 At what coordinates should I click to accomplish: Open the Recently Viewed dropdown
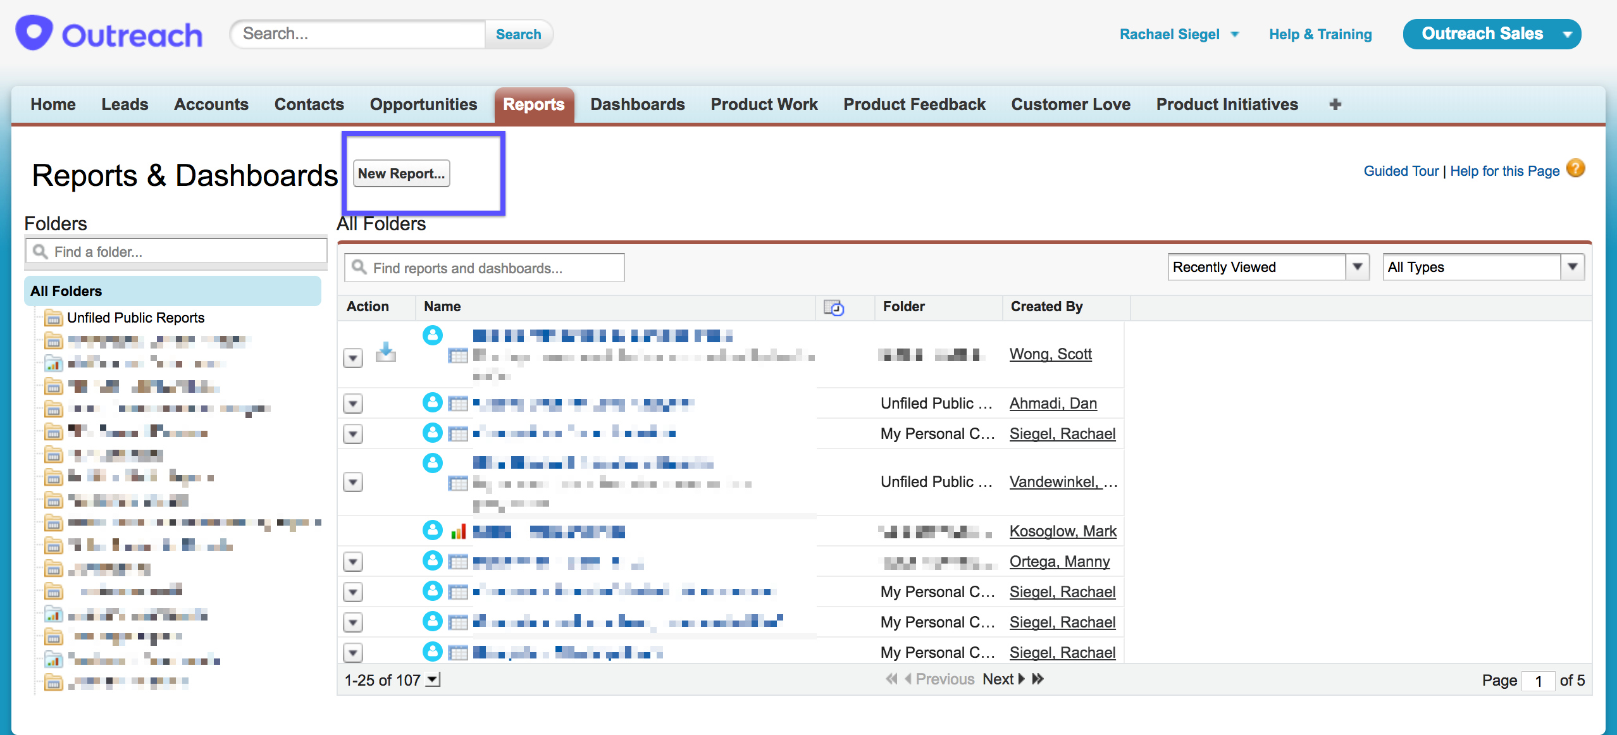tap(1360, 267)
